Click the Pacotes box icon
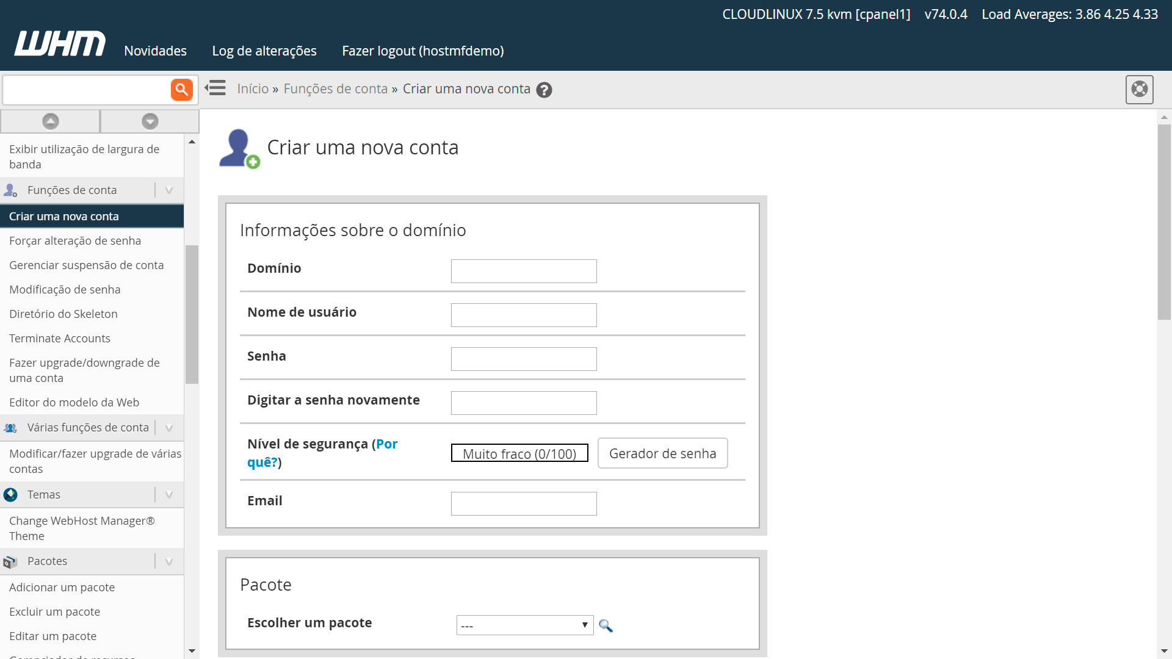 point(10,561)
